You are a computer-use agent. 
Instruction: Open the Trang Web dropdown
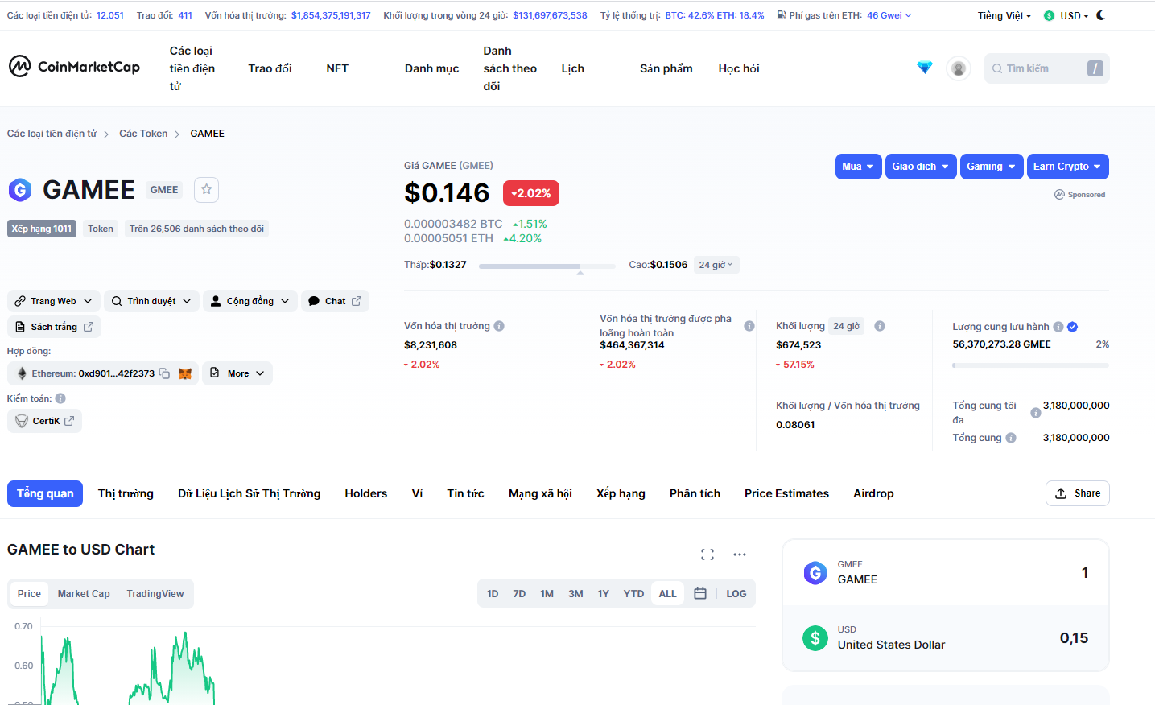point(54,301)
